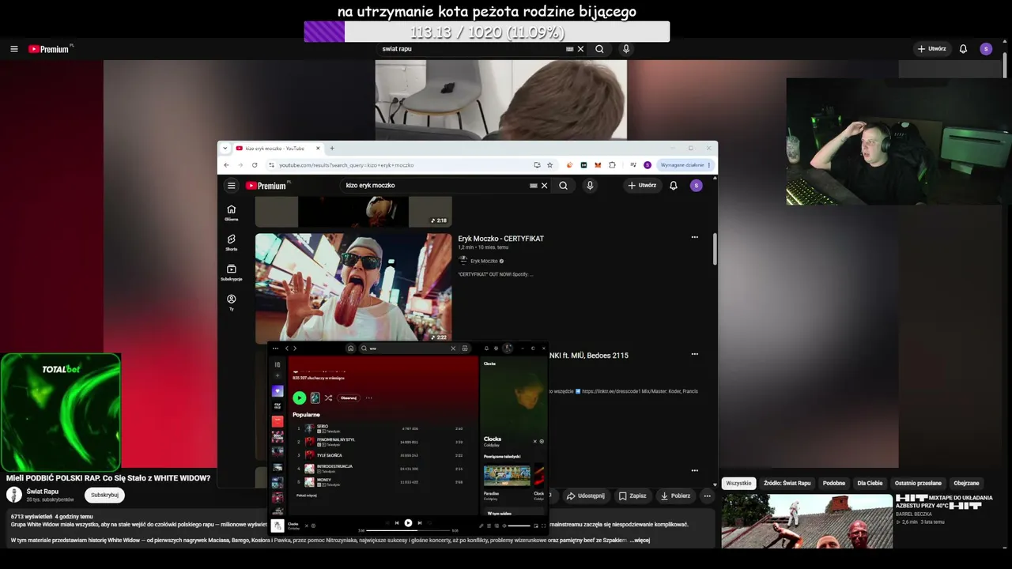Seek on the Spotify track progress bar
Image resolution: width=1012 pixels, height=569 pixels.
pos(408,530)
